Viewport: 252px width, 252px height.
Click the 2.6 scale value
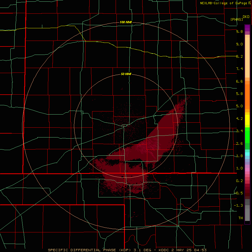click(x=239, y=144)
